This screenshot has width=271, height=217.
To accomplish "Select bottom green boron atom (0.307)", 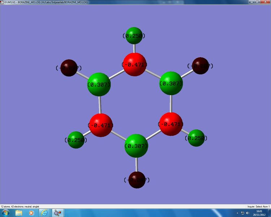I will click(x=136, y=146).
